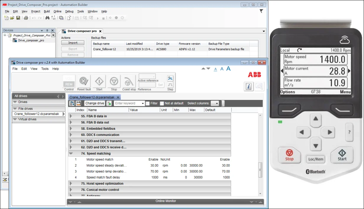Click the Start drive icon in Drive composer
364x209 pixels.
[99, 81]
